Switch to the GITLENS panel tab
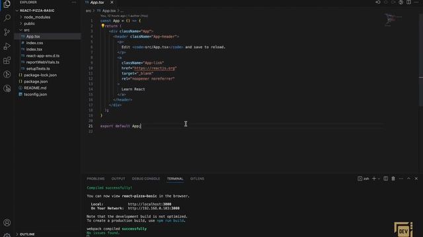Image resolution: width=423 pixels, height=237 pixels. (x=197, y=178)
